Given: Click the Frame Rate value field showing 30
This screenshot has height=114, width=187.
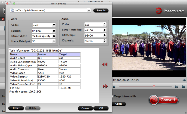Looking at the screenshot, I should pos(42,41).
